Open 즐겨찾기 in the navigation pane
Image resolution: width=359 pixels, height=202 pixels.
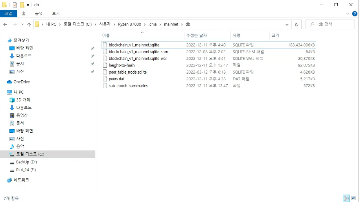point(21,40)
